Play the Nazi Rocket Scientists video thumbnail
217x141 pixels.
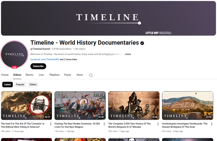click(x=80, y=106)
